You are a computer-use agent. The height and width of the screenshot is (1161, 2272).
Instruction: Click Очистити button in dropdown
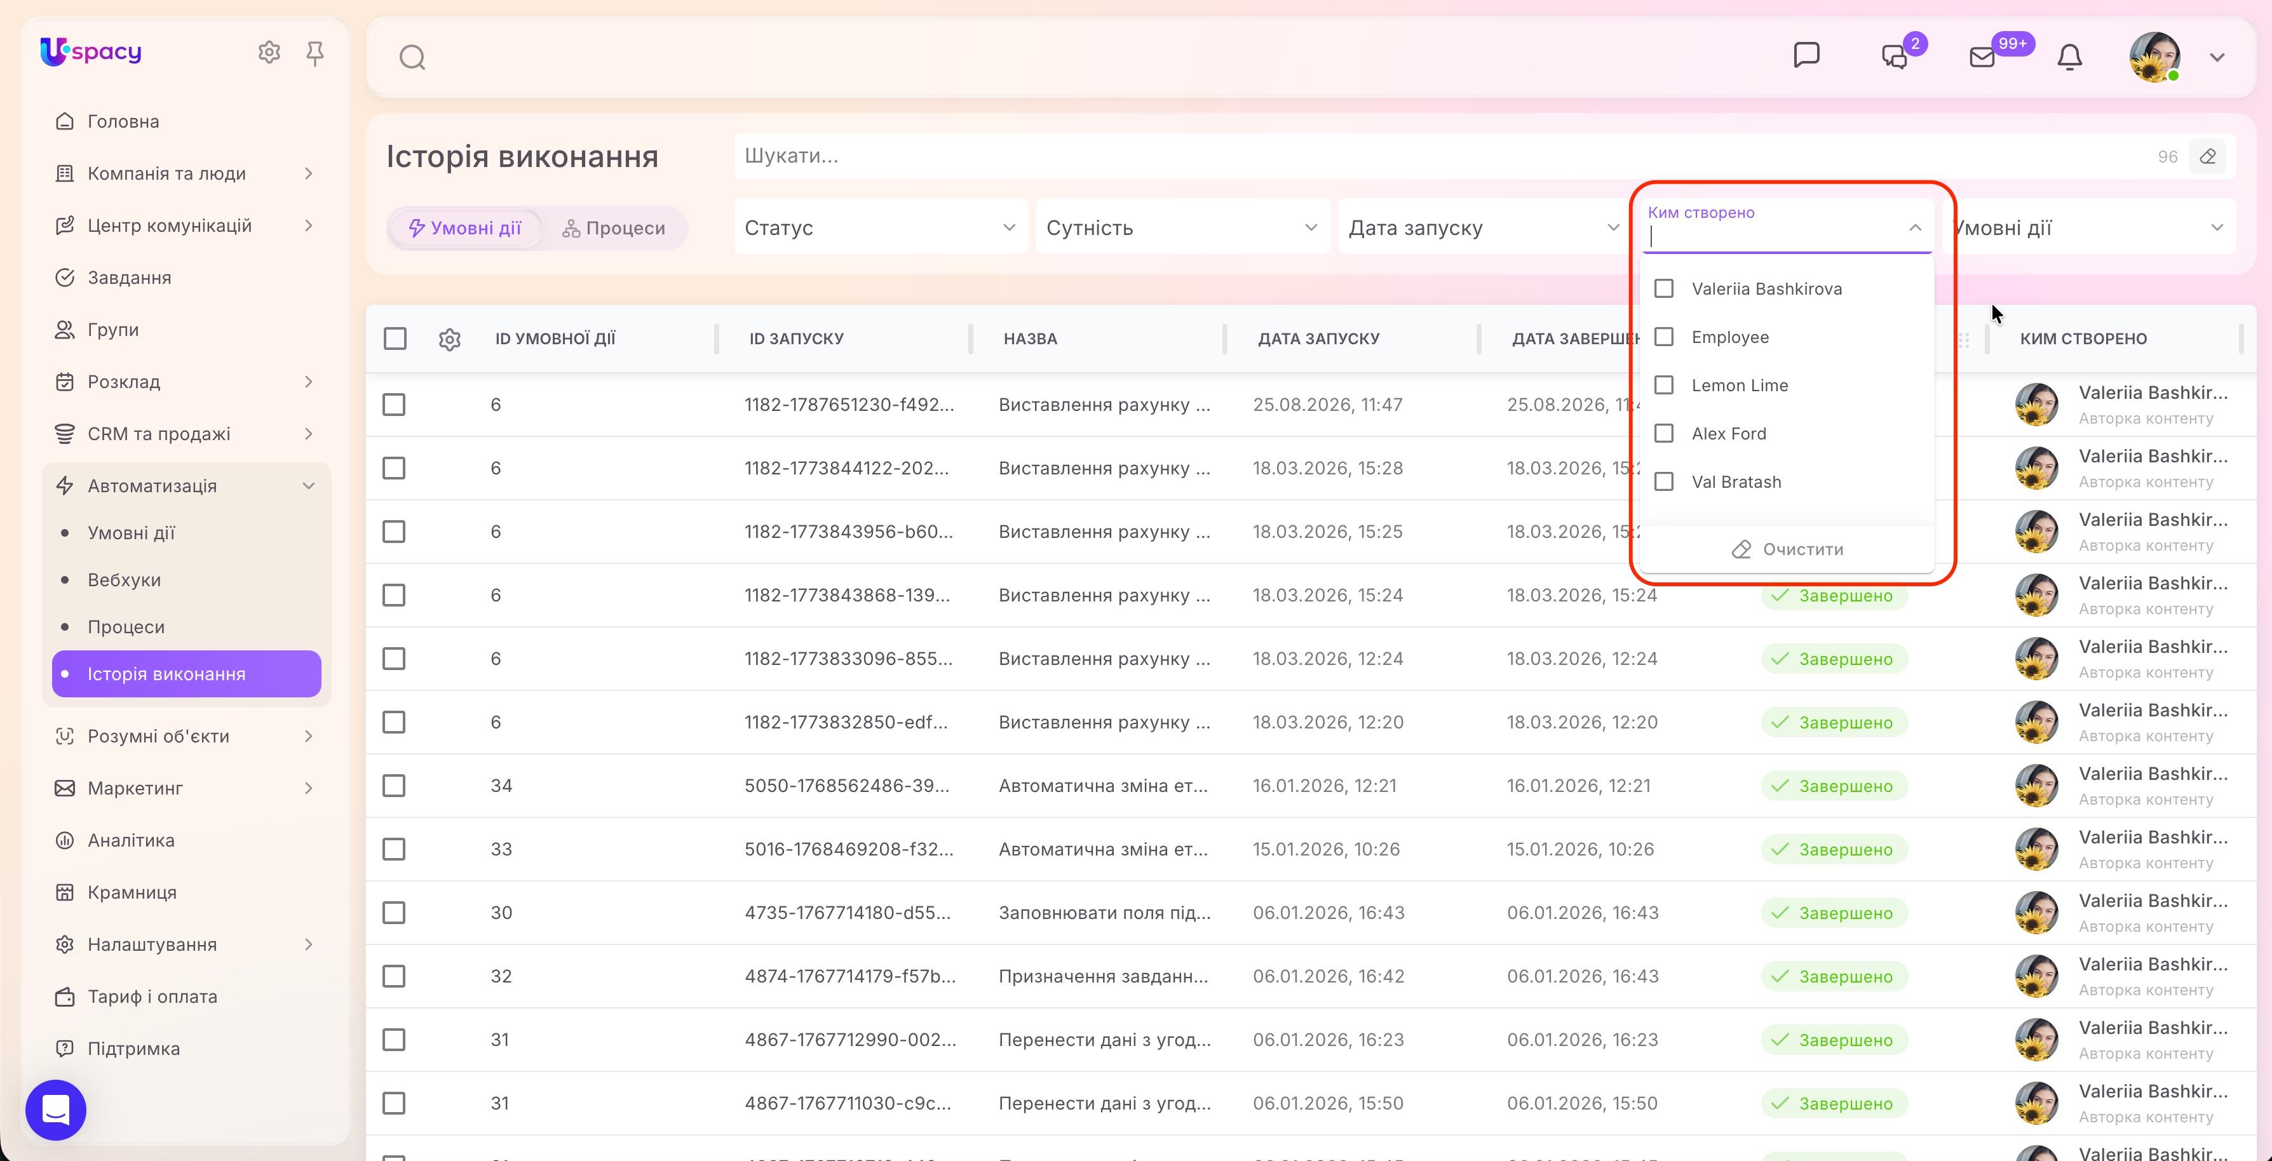tap(1787, 549)
